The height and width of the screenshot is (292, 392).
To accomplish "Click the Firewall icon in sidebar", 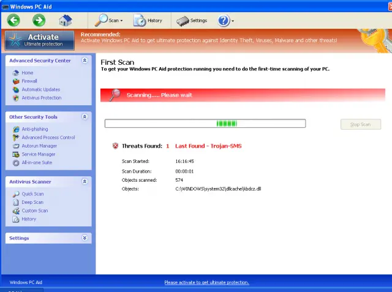I will pyautogui.click(x=16, y=81).
